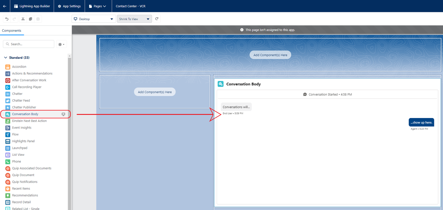Click the Einstein Next Best Action icon
Image resolution: width=443 pixels, height=210 pixels.
8,121
